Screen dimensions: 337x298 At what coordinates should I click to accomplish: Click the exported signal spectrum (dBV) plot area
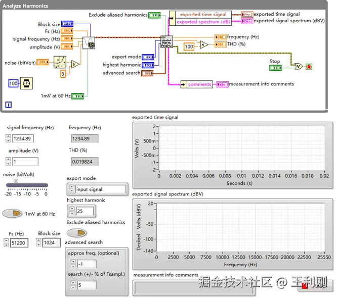(241, 227)
